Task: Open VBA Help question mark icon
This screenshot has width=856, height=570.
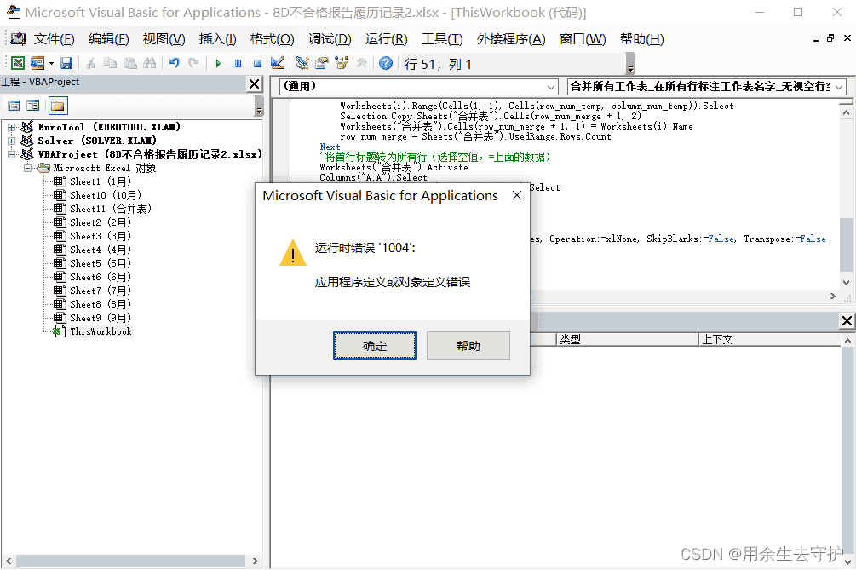Action: point(386,63)
